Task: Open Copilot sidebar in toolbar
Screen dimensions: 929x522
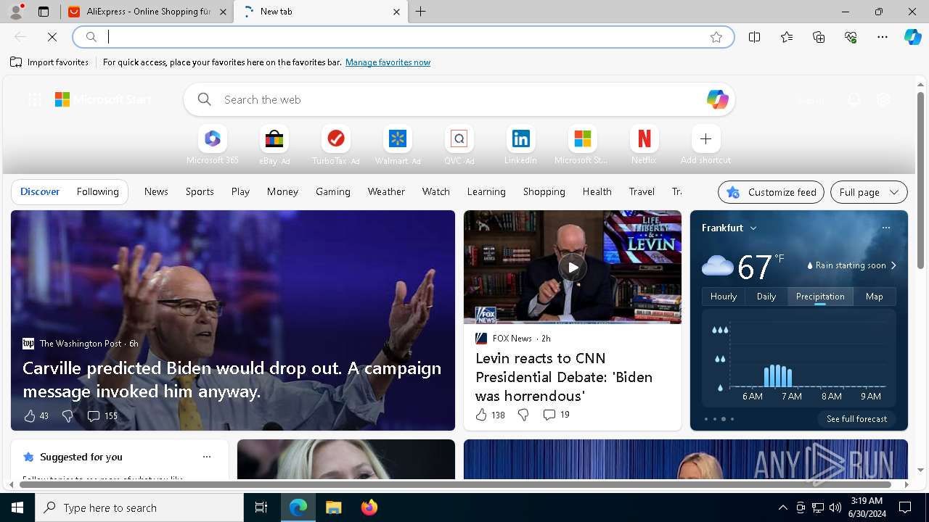Action: (912, 37)
